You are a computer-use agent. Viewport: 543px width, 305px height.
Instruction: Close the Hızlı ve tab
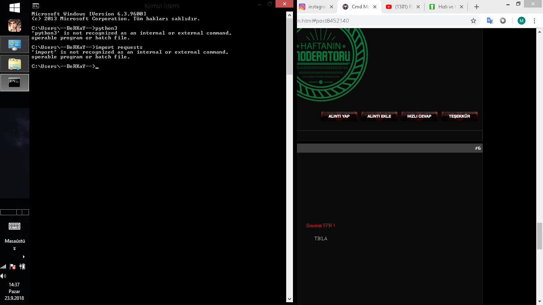(x=461, y=7)
